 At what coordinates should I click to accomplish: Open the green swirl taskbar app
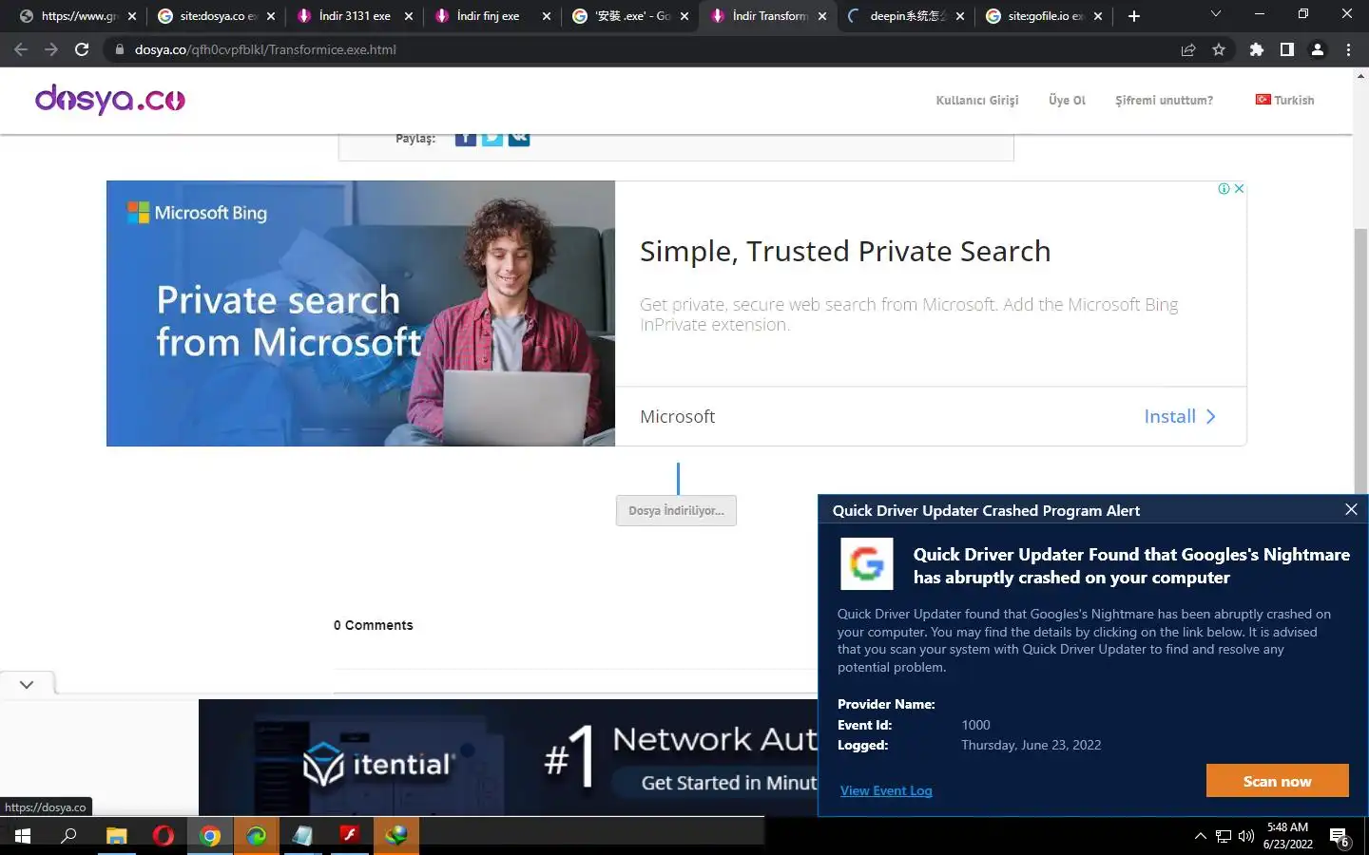257,836
